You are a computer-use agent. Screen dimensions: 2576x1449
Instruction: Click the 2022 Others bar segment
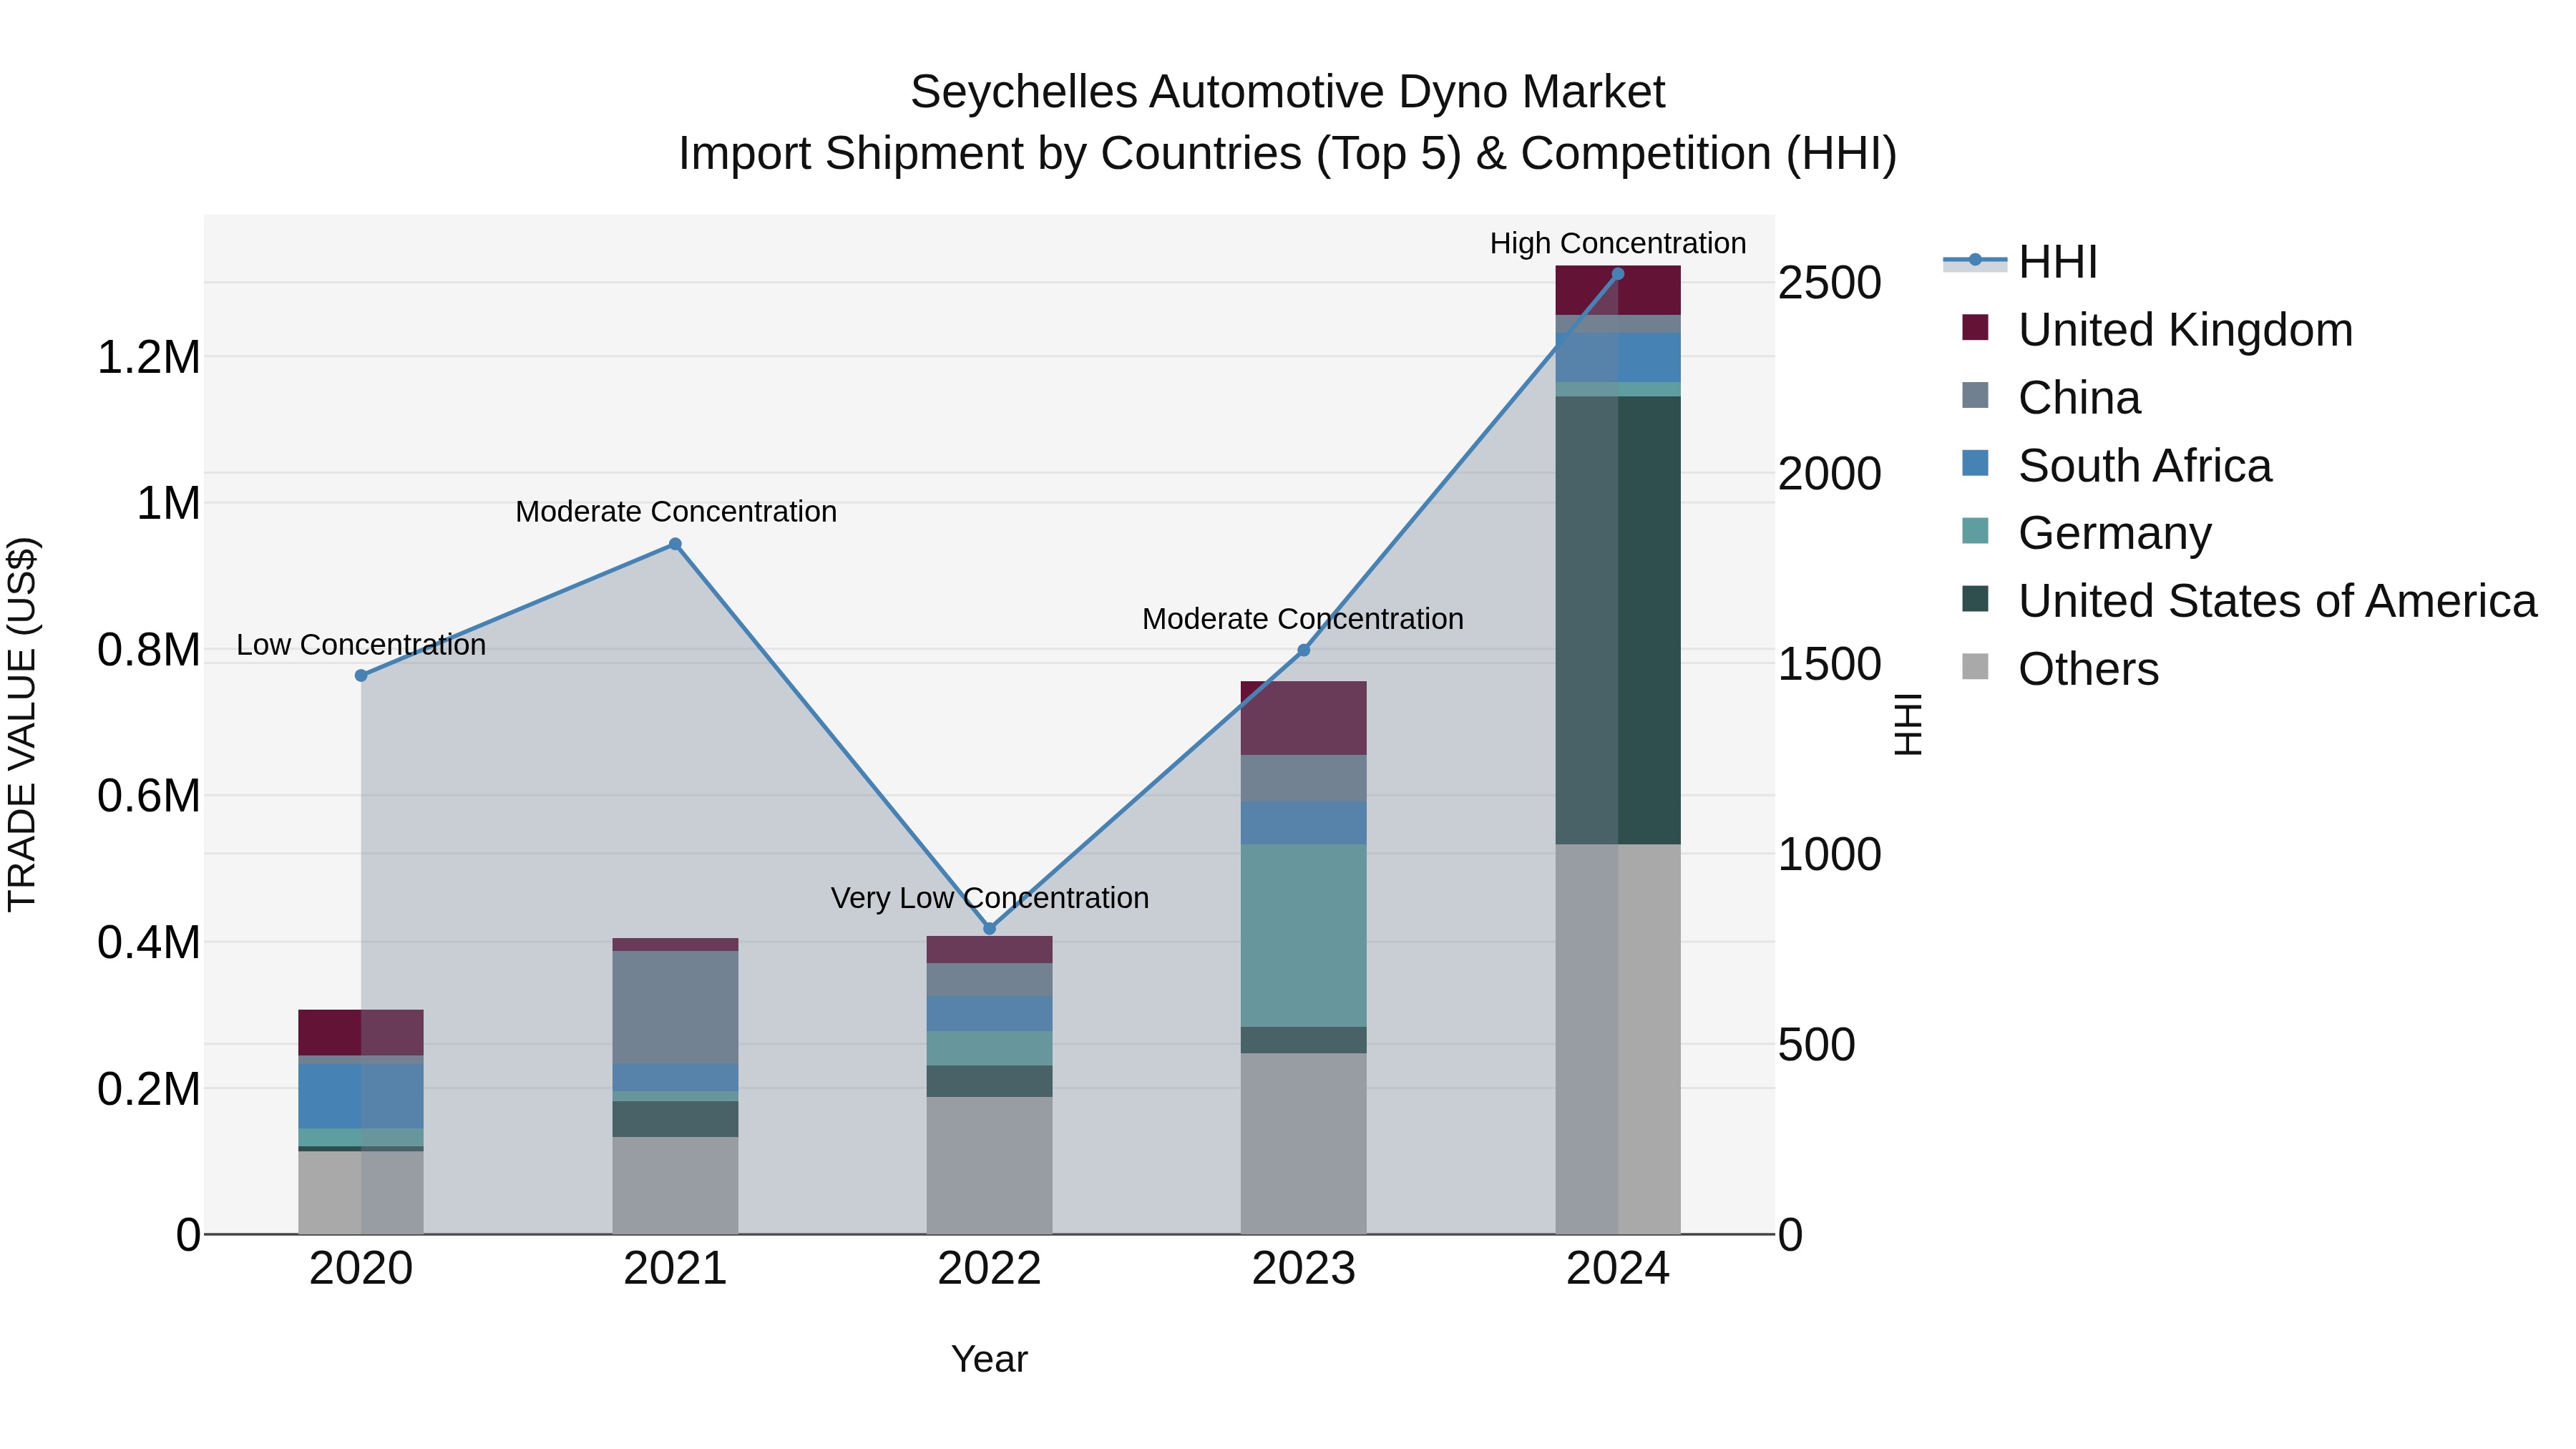(990, 1165)
